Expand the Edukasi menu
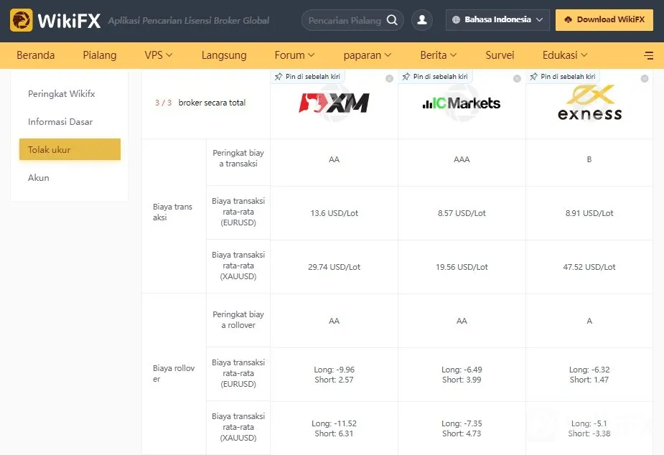 (565, 55)
